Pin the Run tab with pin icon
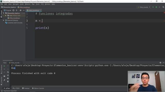165x92 pixels. coord(4,80)
